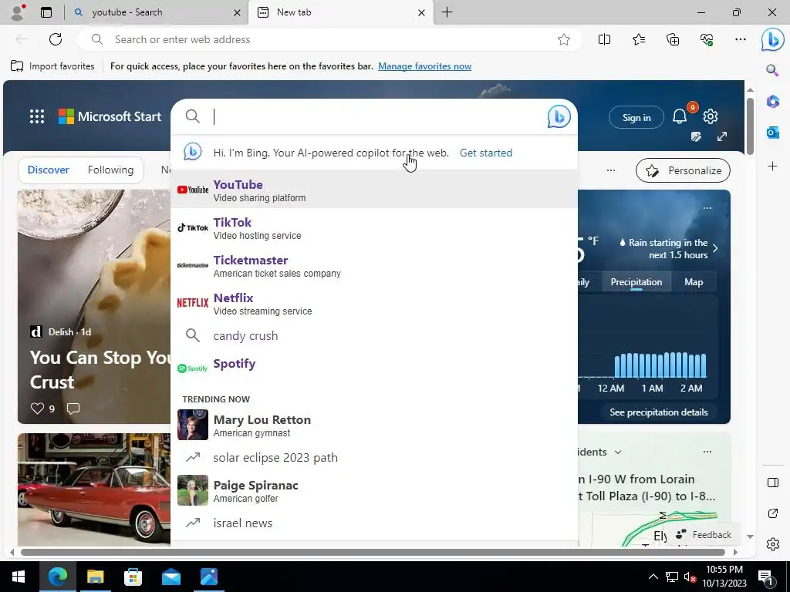Open the Collections icon
Screen dimensions: 790x592
click(x=673, y=39)
